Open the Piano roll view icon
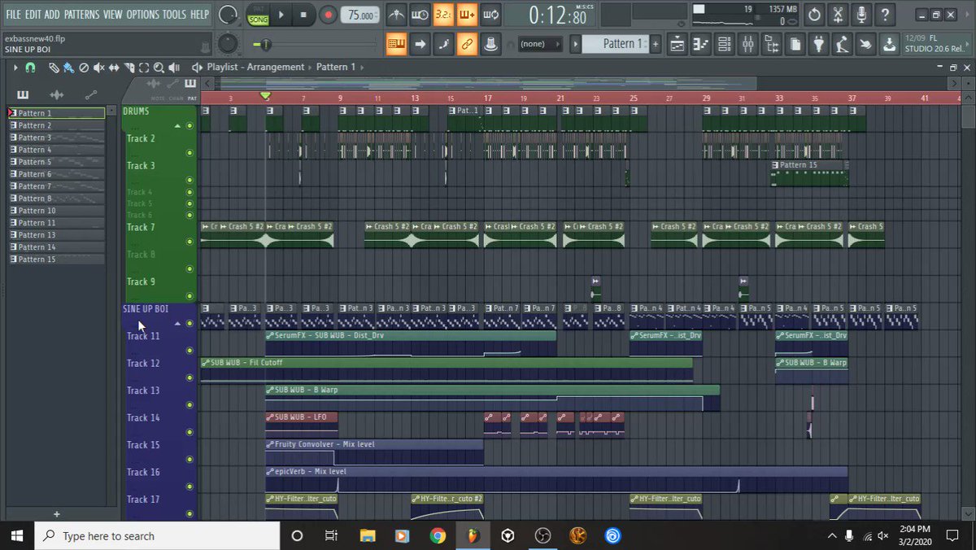976x550 pixels. pyautogui.click(x=700, y=44)
